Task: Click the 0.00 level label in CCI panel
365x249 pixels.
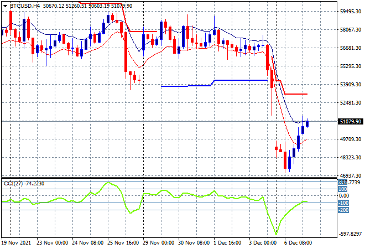Action: pos(343,196)
